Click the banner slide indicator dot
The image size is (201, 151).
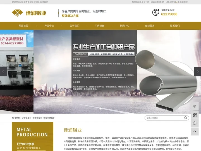pos(100,108)
